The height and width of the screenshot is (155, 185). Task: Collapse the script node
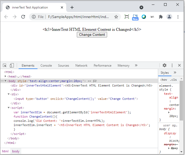coord(9,108)
